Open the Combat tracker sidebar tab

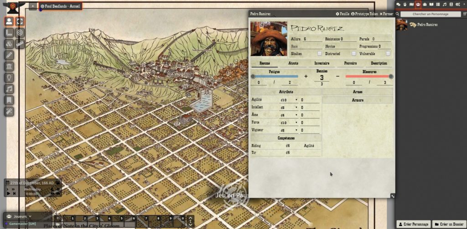coord(405,4)
